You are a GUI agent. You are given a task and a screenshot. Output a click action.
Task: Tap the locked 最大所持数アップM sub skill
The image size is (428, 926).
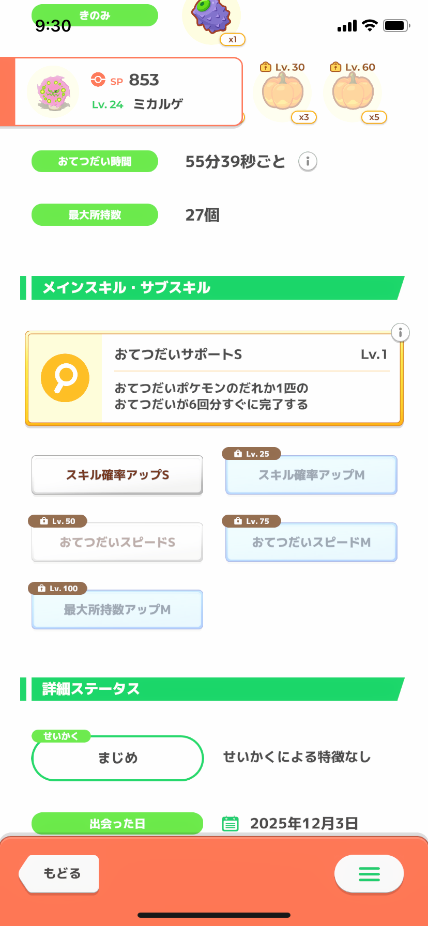[x=117, y=610]
